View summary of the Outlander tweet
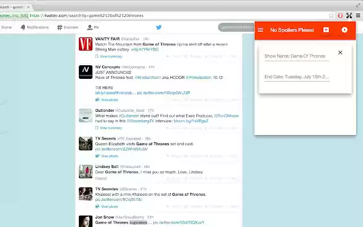 point(108,128)
